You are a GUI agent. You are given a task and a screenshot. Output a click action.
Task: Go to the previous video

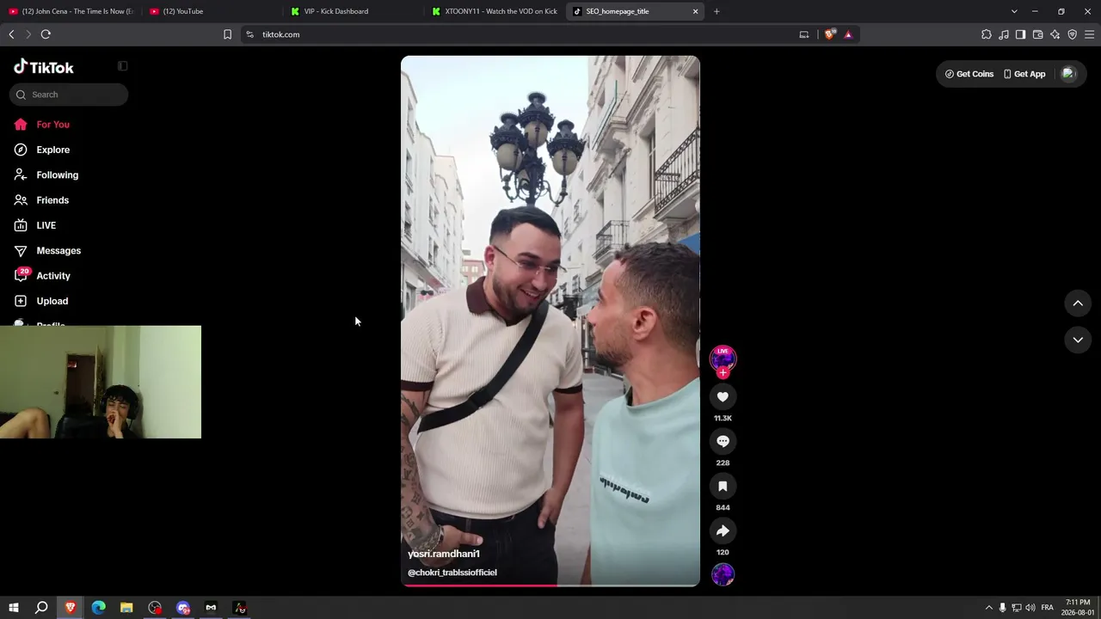(x=1078, y=303)
